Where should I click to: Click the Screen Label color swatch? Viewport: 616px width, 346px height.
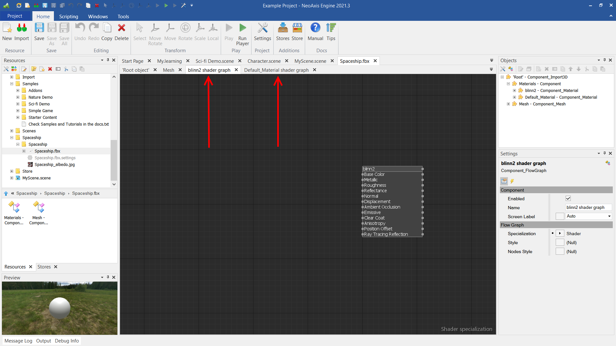pos(560,216)
